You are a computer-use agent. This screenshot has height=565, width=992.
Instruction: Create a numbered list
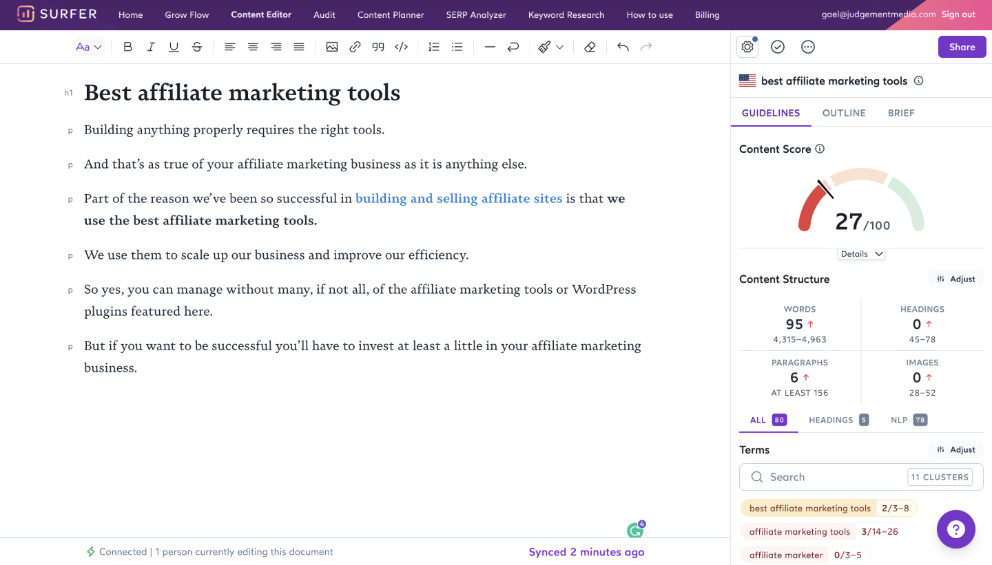pyautogui.click(x=433, y=47)
